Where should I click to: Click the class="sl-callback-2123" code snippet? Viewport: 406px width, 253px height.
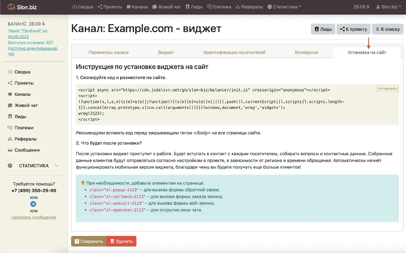[x=118, y=197]
